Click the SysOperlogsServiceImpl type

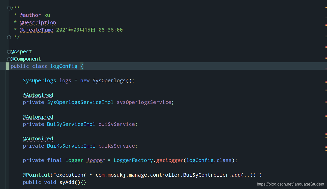[x=80, y=102]
